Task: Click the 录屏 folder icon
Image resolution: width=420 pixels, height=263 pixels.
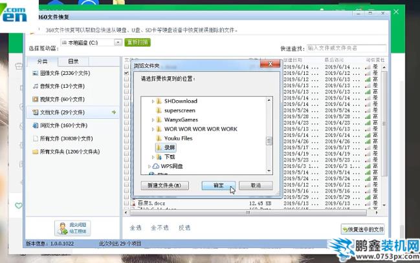Action: click(x=159, y=147)
